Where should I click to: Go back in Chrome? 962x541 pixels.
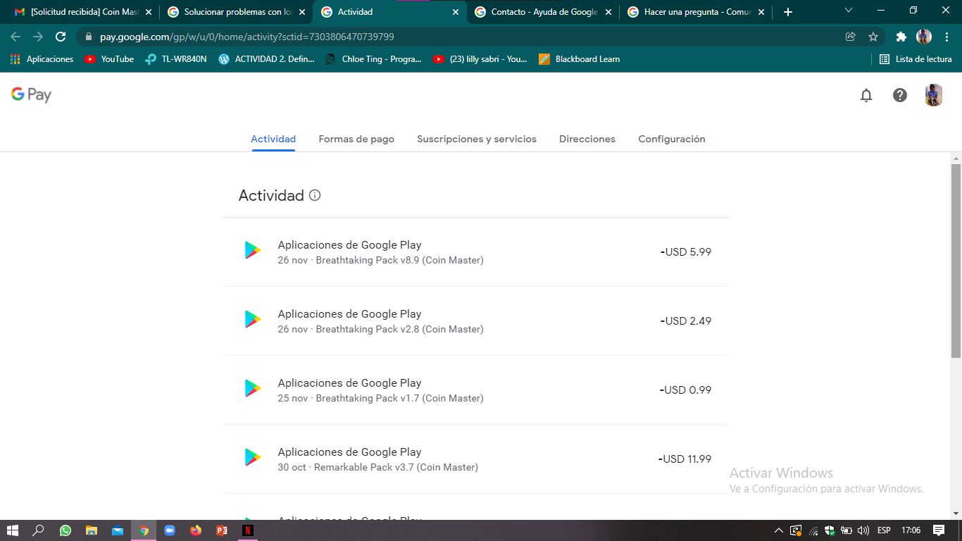[15, 37]
